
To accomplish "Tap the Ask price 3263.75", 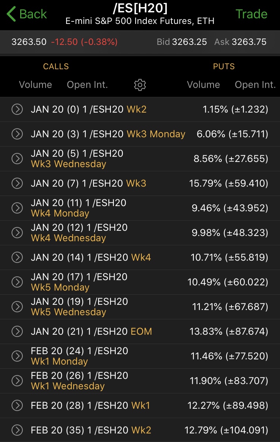I will 249,42.
